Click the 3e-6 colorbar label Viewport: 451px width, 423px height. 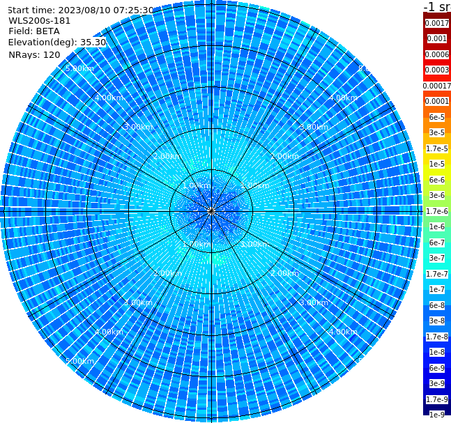coord(437,195)
